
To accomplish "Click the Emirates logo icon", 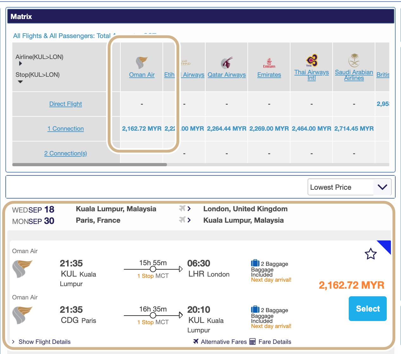I will point(269,63).
